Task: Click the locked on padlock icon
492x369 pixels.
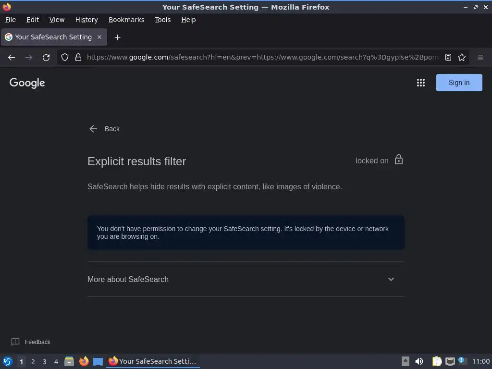Action: coord(398,160)
